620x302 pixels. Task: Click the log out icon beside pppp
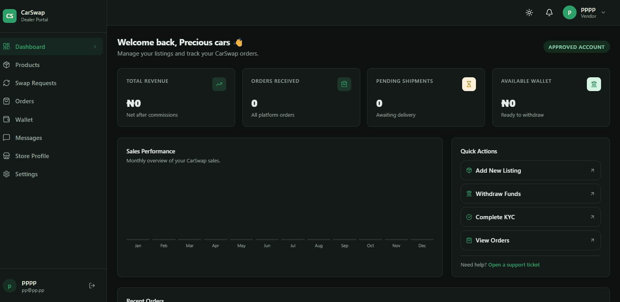click(92, 285)
